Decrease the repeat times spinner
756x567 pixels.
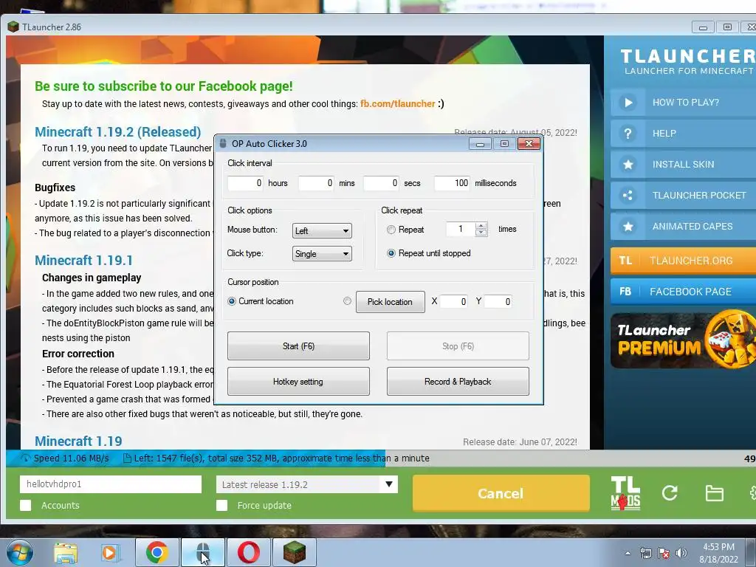pyautogui.click(x=481, y=233)
